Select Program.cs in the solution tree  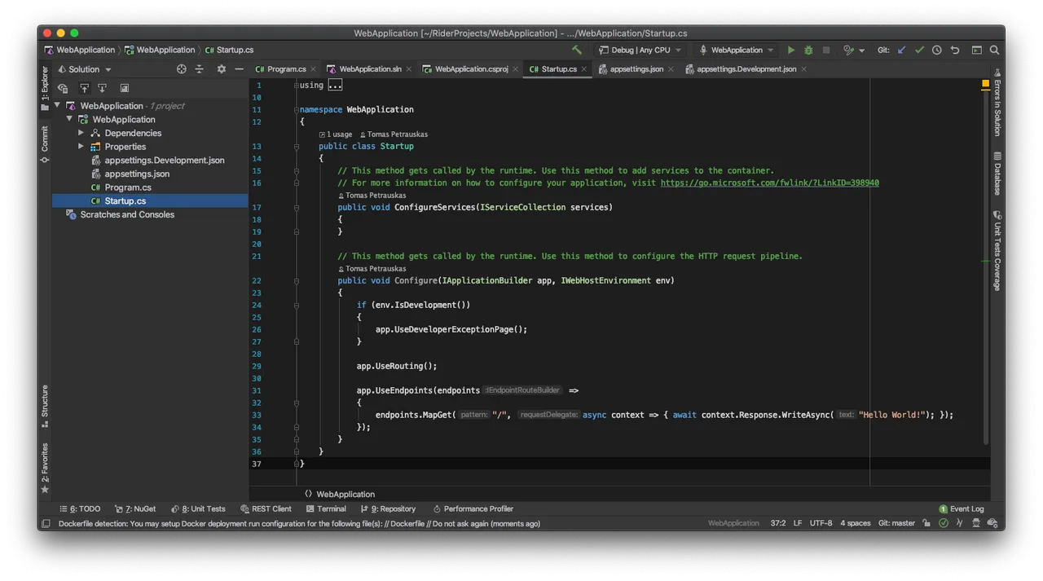coord(127,187)
